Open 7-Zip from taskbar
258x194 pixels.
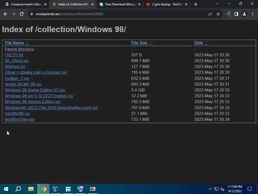coord(93,189)
